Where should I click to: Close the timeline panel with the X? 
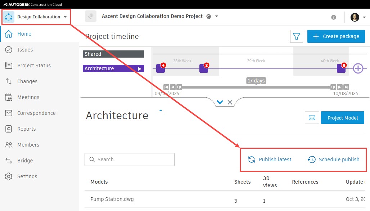(230, 102)
